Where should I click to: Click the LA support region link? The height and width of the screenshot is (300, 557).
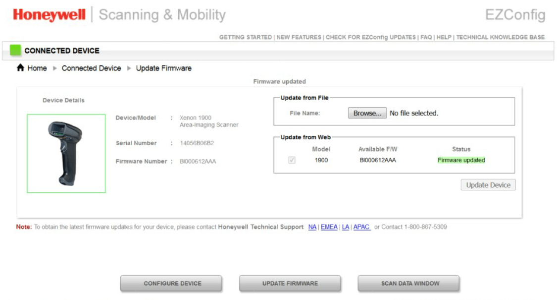(x=345, y=227)
